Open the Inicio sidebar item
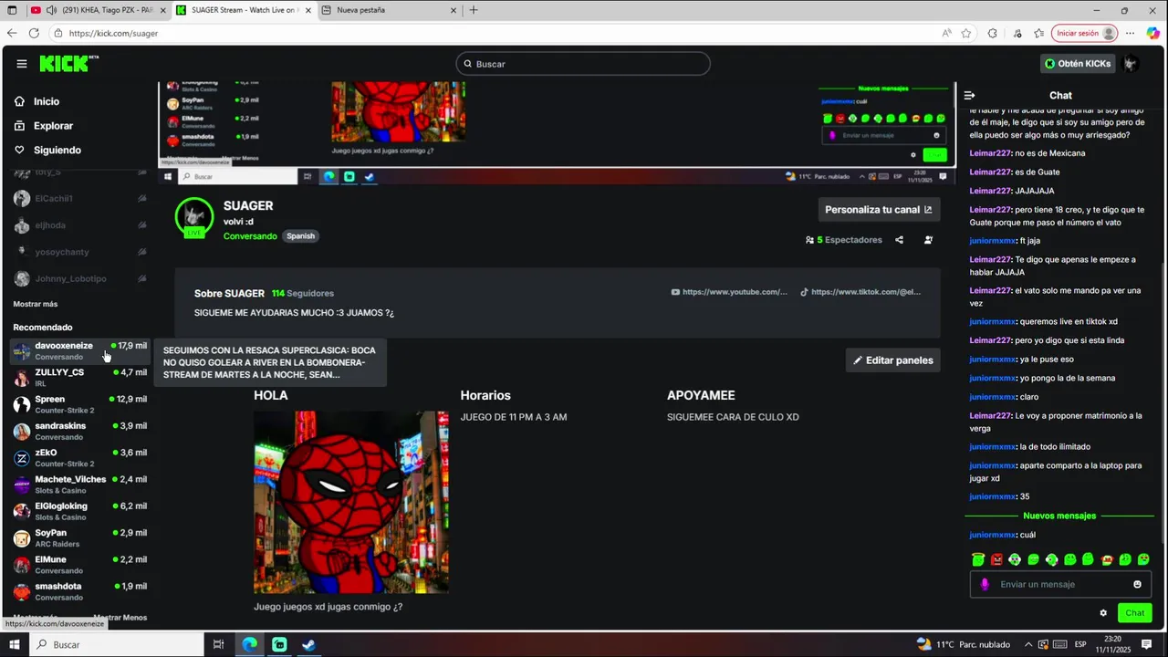The height and width of the screenshot is (657, 1168). pos(47,101)
